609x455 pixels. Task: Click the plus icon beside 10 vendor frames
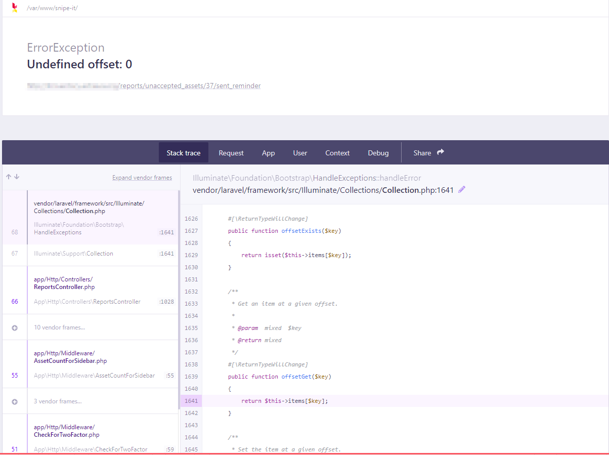point(14,327)
